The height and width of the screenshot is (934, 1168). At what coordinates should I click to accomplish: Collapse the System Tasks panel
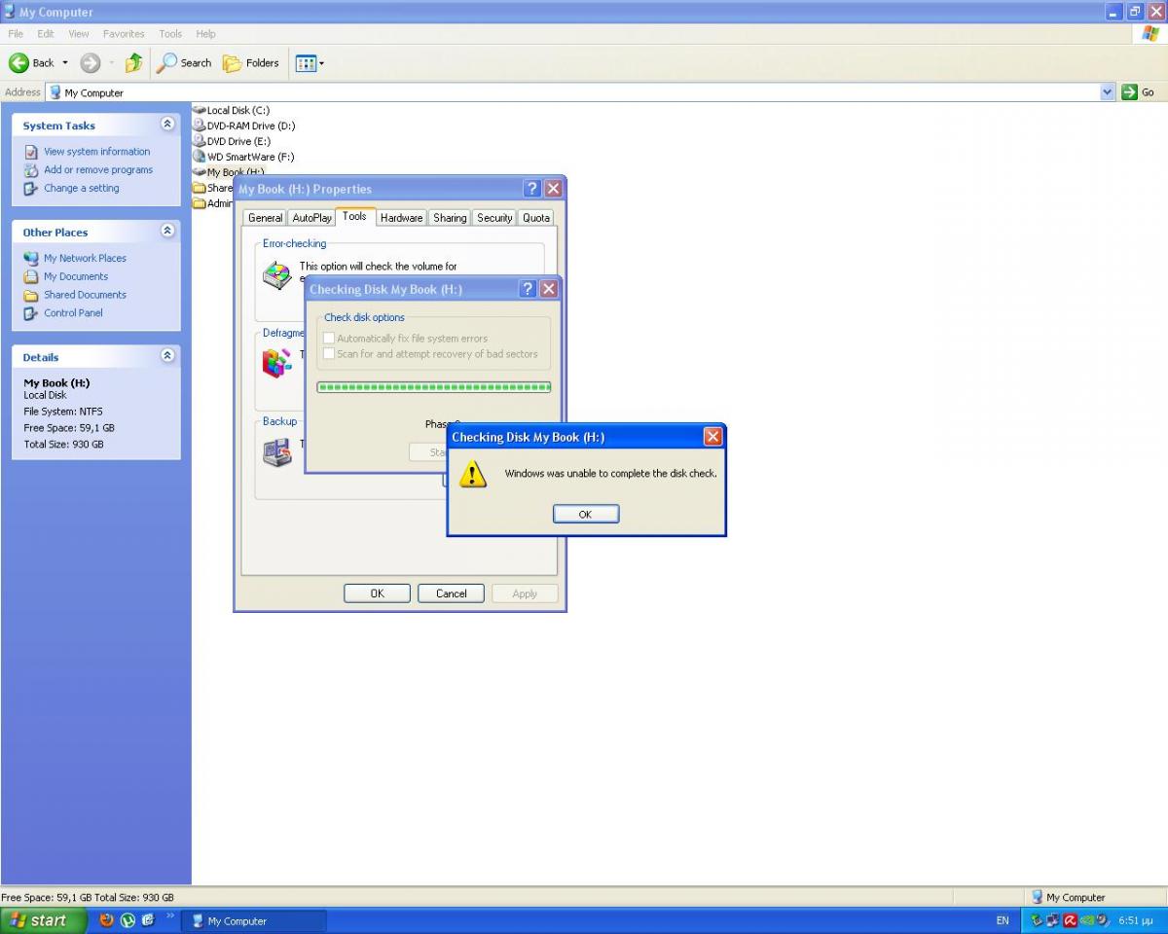167,125
